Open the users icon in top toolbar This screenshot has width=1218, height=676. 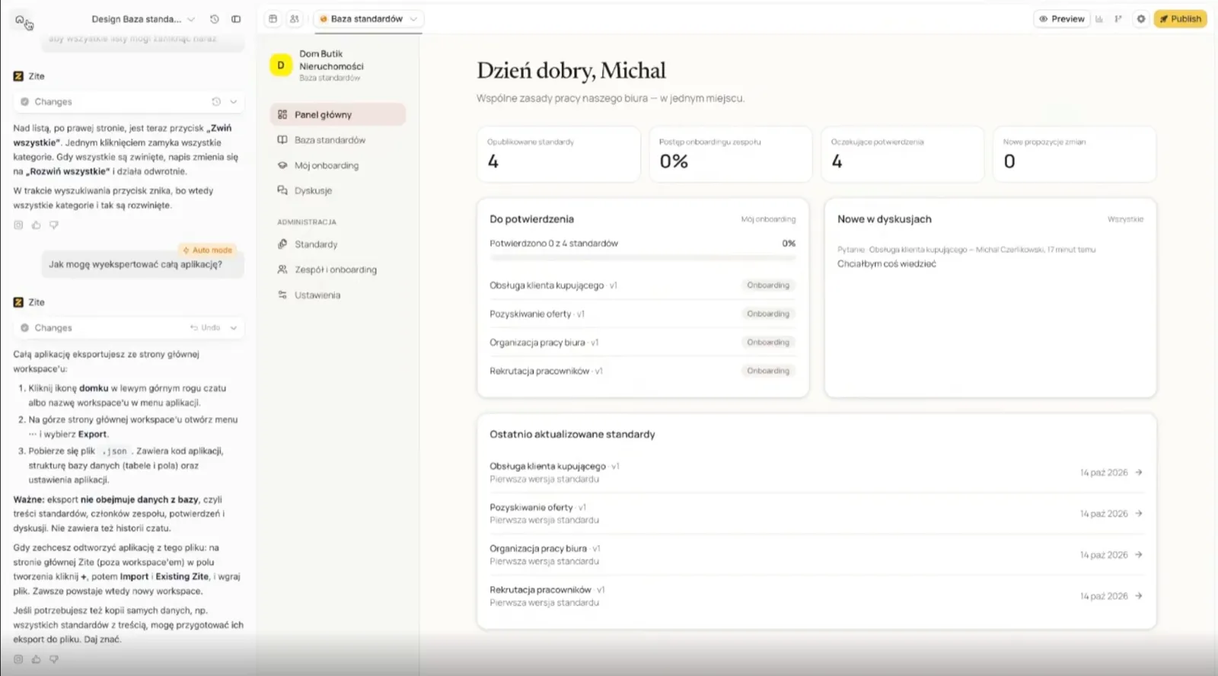click(295, 19)
